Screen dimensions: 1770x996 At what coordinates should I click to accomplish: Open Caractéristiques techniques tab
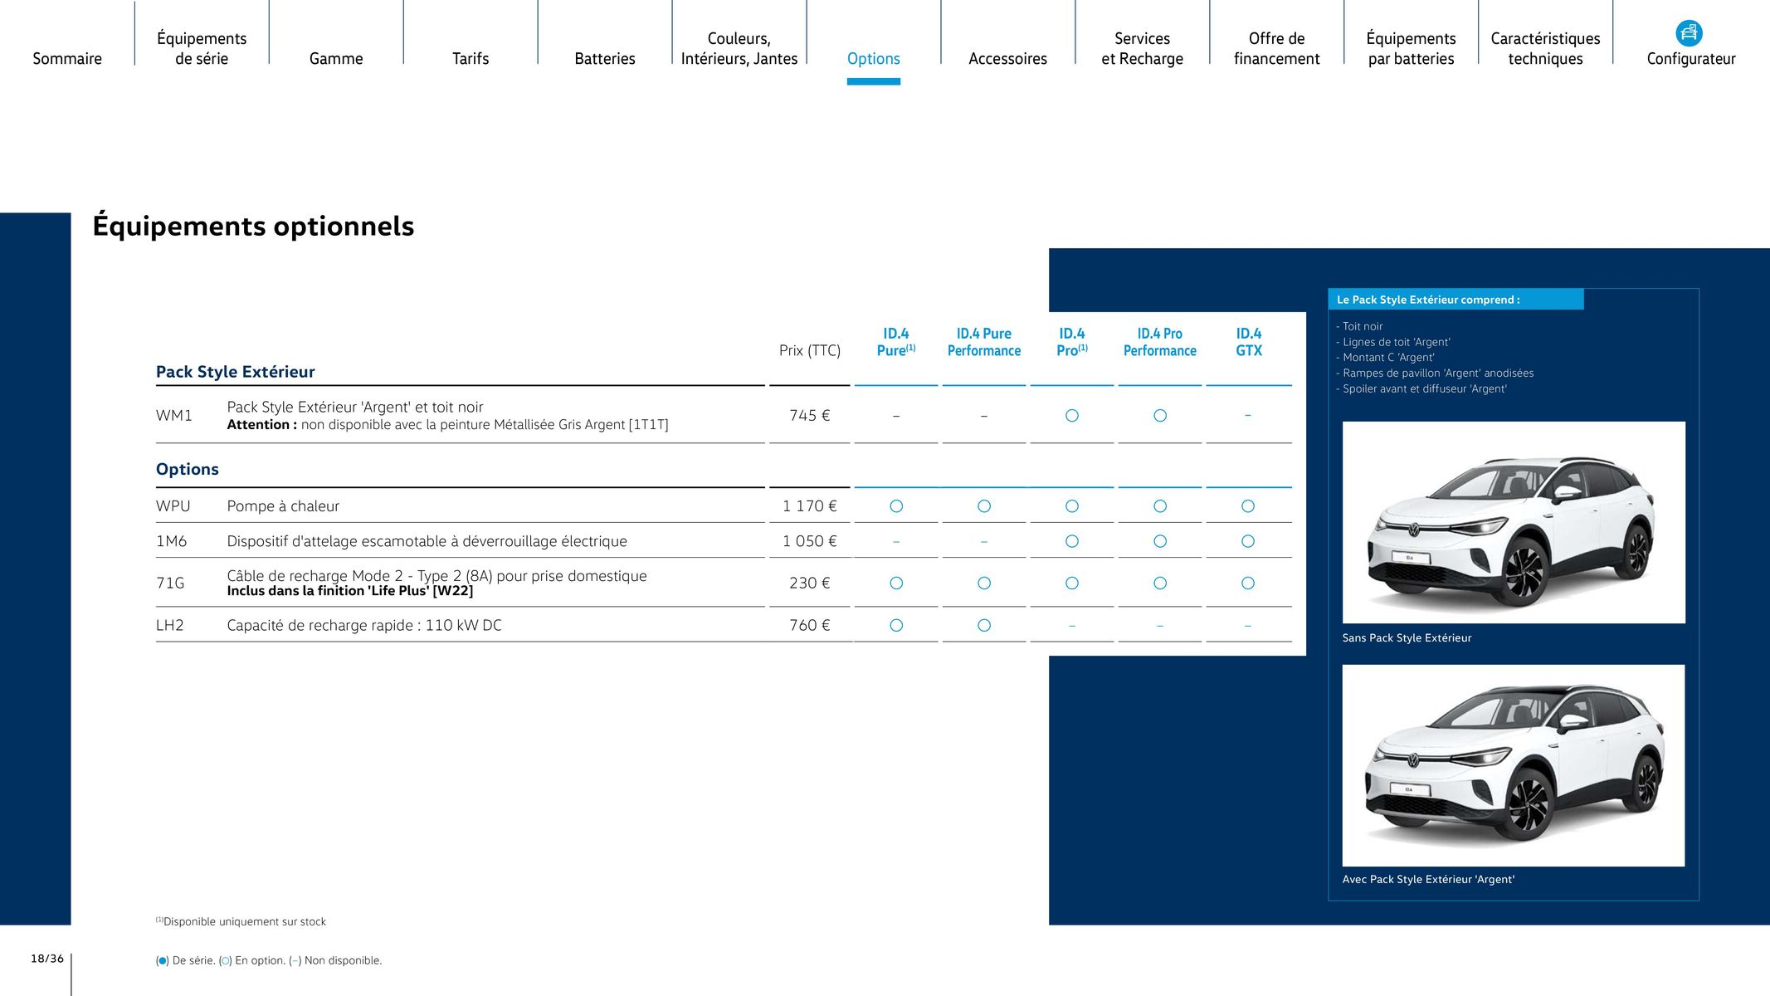(x=1546, y=48)
